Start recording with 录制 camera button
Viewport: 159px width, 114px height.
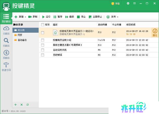pos(33,17)
